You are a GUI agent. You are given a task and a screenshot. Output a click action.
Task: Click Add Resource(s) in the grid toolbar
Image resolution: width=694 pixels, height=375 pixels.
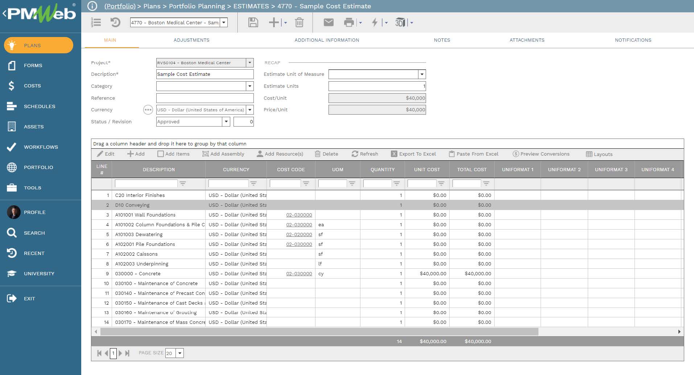tap(280, 154)
